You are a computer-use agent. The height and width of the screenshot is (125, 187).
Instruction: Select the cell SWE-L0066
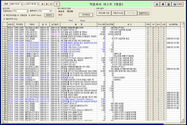20,77
